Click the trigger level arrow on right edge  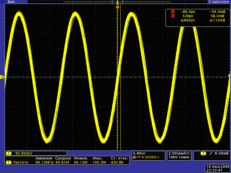[229, 76]
